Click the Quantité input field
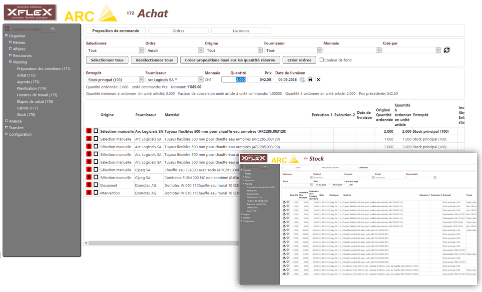The height and width of the screenshot is (292, 482). point(234,79)
